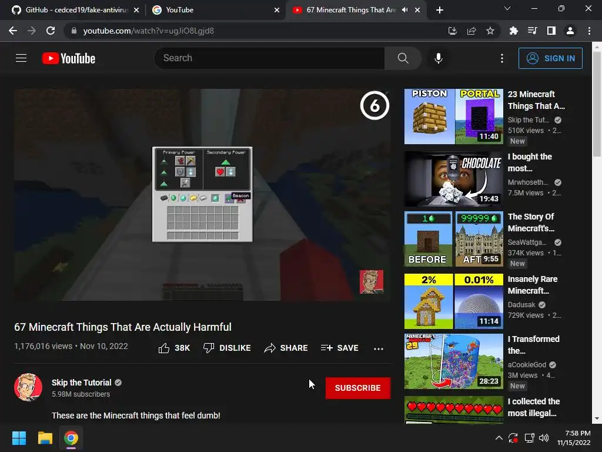
Task: Open the tab search chevron
Action: click(507, 8)
